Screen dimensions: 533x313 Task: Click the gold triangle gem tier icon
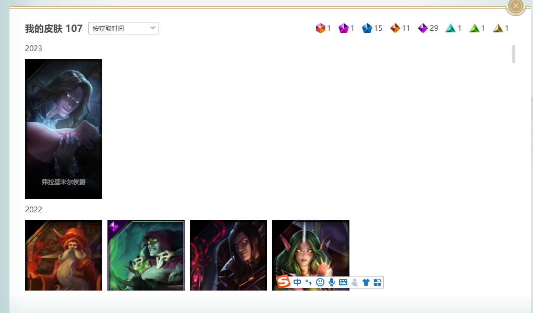pyautogui.click(x=498, y=28)
